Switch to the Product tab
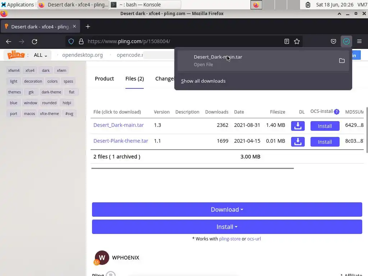The image size is (368, 276). (x=104, y=79)
